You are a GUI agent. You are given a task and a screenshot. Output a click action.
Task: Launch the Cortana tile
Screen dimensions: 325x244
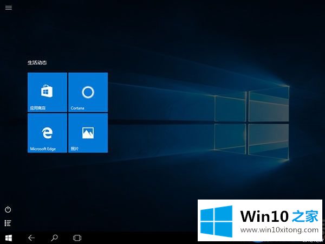click(88, 92)
